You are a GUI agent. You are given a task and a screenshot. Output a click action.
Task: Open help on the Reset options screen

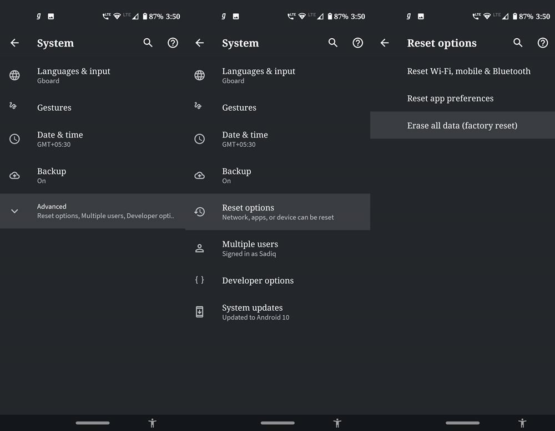(543, 43)
